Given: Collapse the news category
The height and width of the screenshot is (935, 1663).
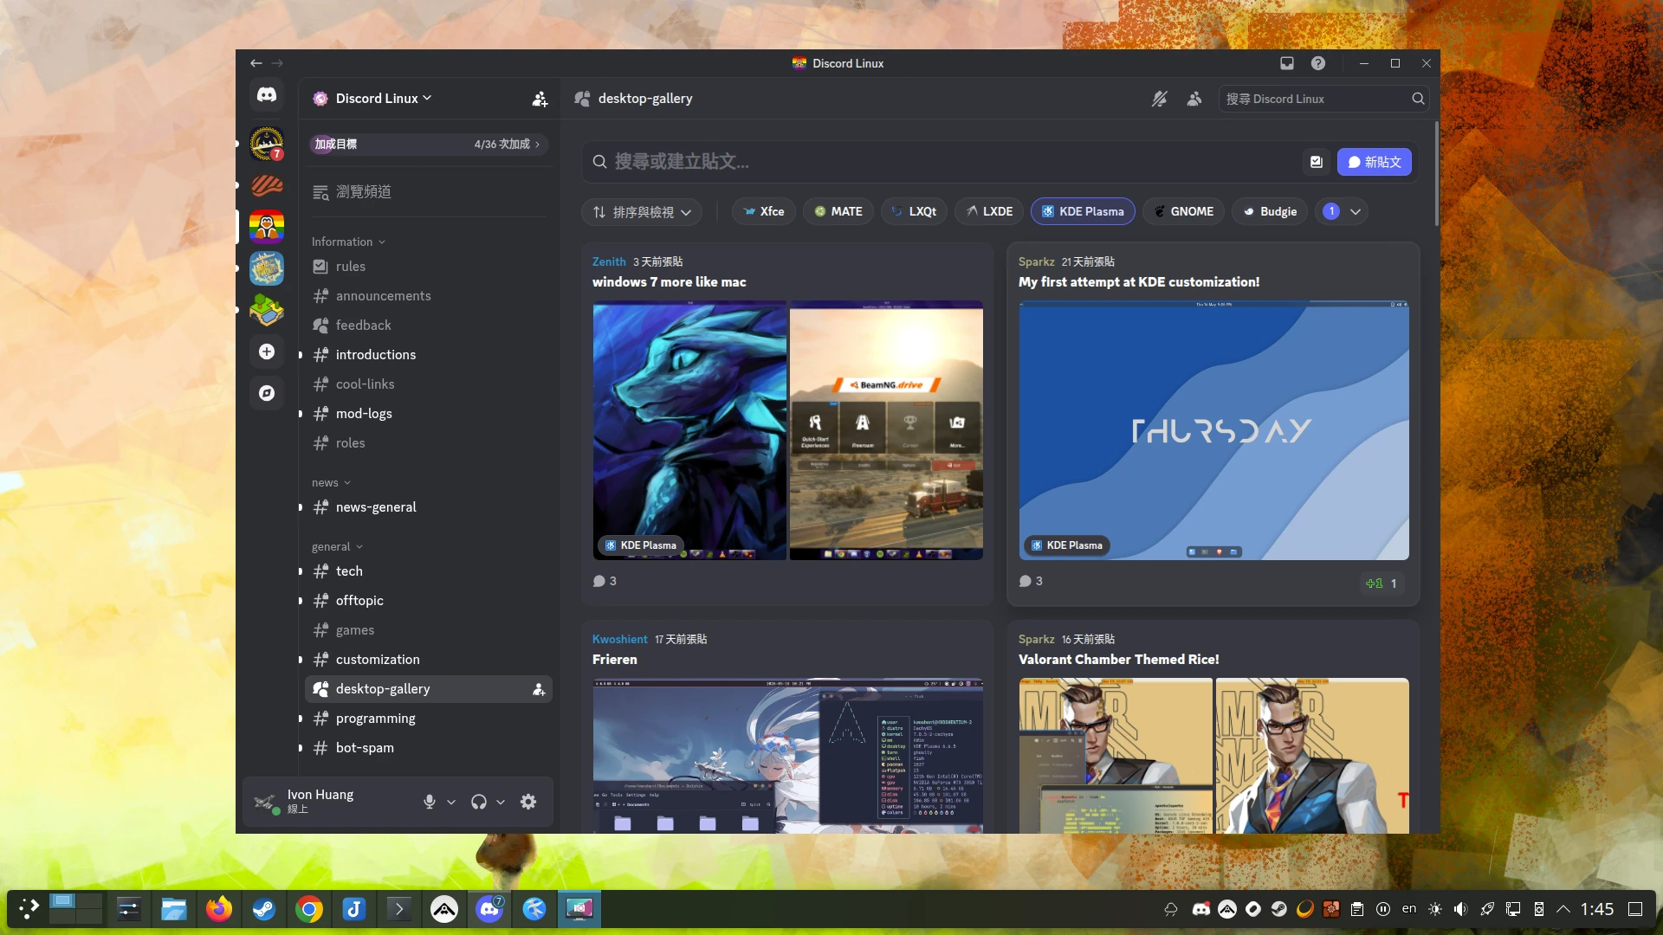Looking at the screenshot, I should click(331, 482).
